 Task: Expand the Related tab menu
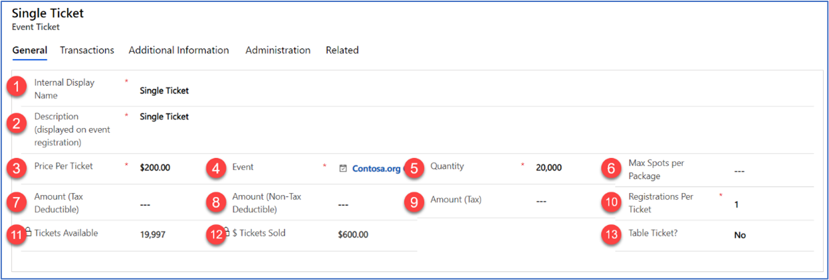(x=342, y=50)
